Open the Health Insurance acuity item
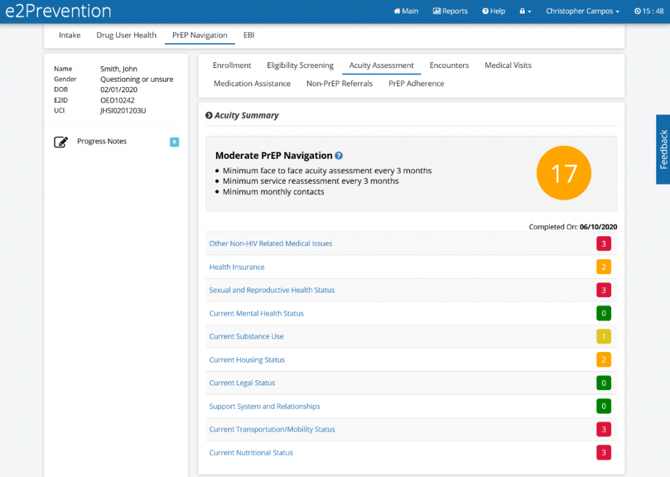This screenshot has width=670, height=477. click(237, 267)
